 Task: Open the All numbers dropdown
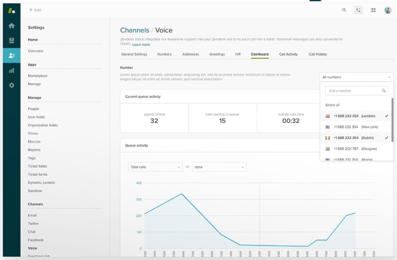(x=356, y=77)
